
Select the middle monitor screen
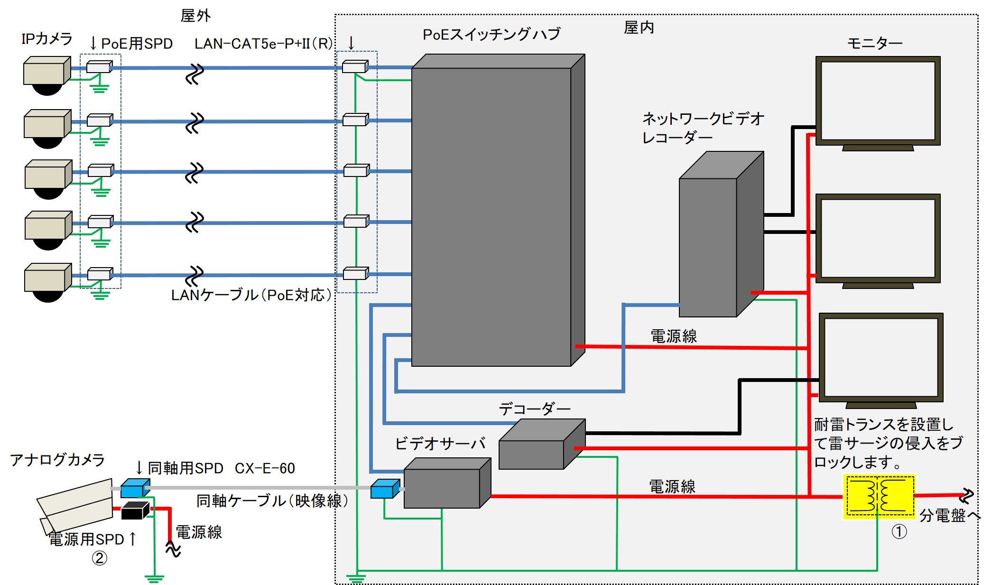point(878,238)
